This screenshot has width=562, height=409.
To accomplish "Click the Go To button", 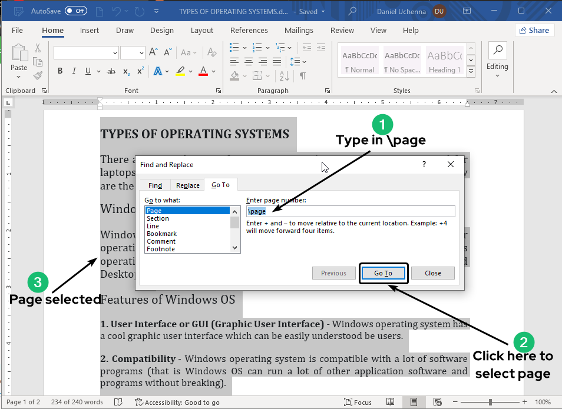I will pos(383,273).
